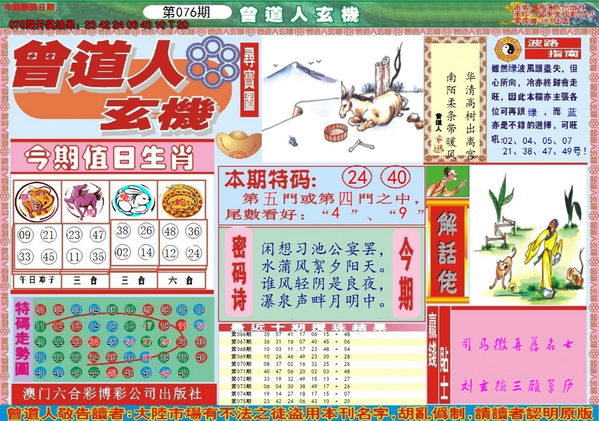Click the snake zodiac icon
The width and height of the screenshot is (599, 421).
tap(181, 202)
